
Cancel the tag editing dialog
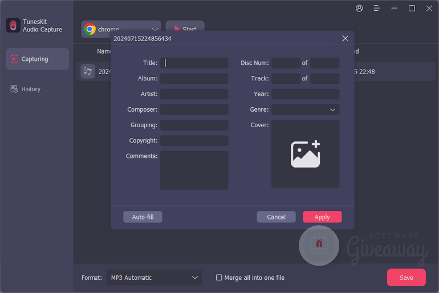(x=276, y=217)
